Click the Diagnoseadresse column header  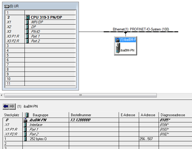pos(175,115)
